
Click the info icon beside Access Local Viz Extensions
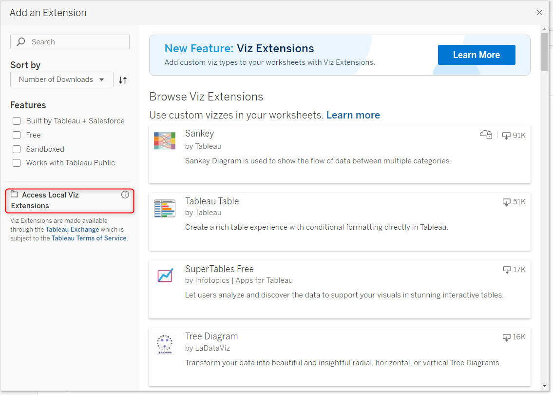[125, 195]
